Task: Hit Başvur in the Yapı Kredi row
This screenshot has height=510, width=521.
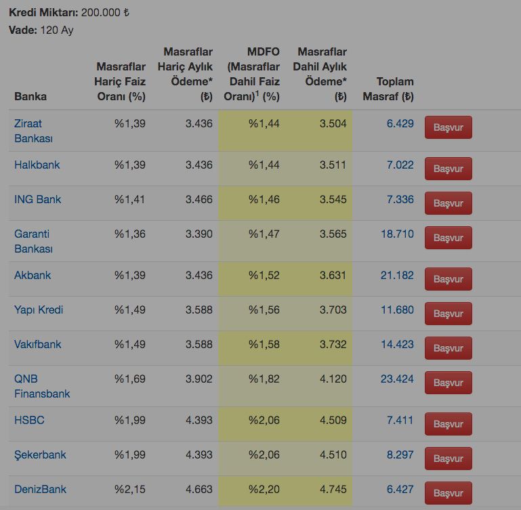Action: (448, 314)
